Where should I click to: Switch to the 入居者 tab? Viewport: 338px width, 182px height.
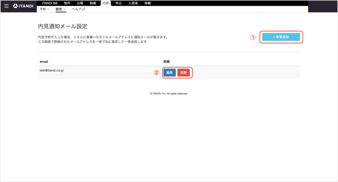[x=133, y=3]
